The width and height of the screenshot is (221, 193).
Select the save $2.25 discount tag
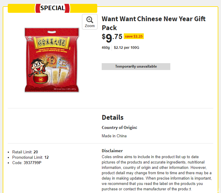point(134,36)
